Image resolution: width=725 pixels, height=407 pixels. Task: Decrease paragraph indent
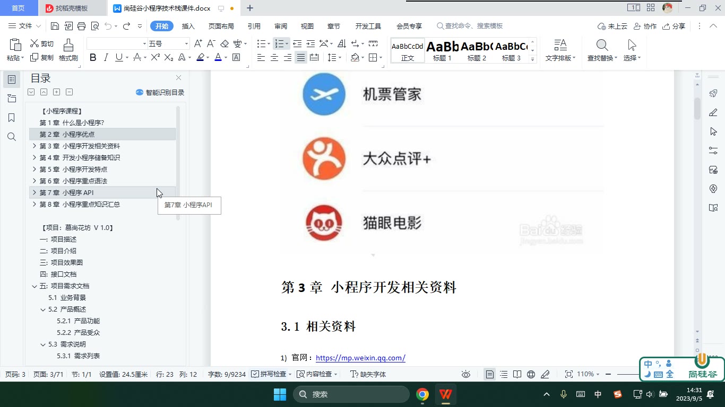(297, 43)
